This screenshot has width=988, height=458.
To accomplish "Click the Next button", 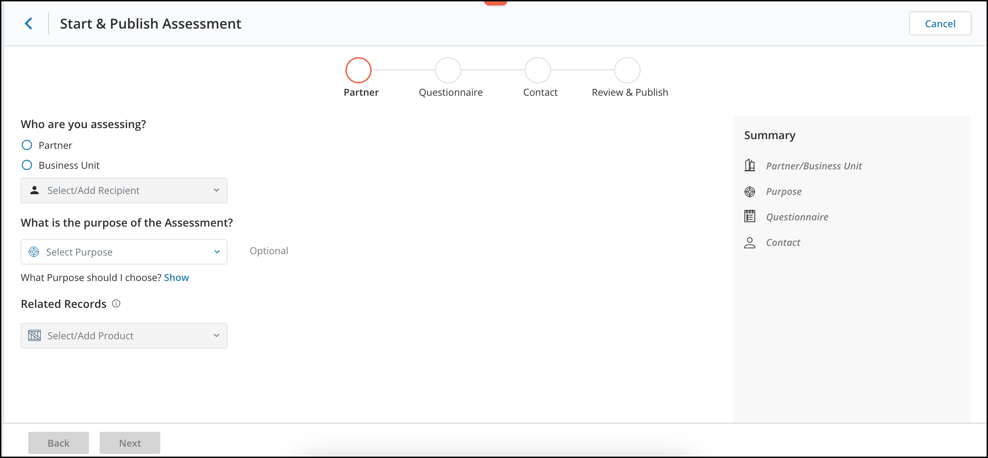I will [130, 443].
